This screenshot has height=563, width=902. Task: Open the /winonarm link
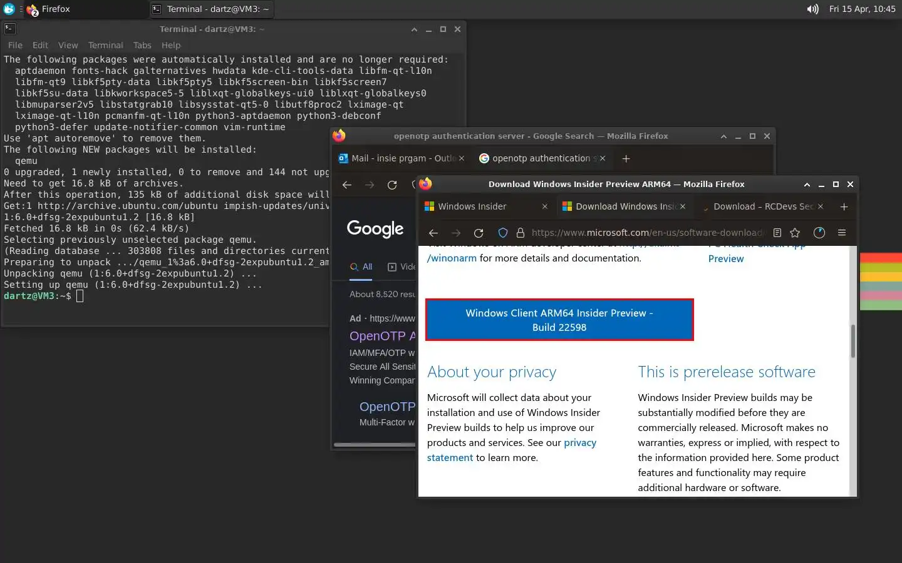(452, 258)
